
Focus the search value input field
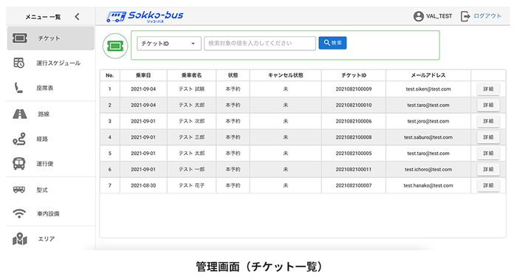pyautogui.click(x=260, y=44)
